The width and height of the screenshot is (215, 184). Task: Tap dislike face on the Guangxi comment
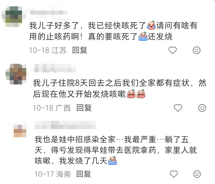click(202, 108)
